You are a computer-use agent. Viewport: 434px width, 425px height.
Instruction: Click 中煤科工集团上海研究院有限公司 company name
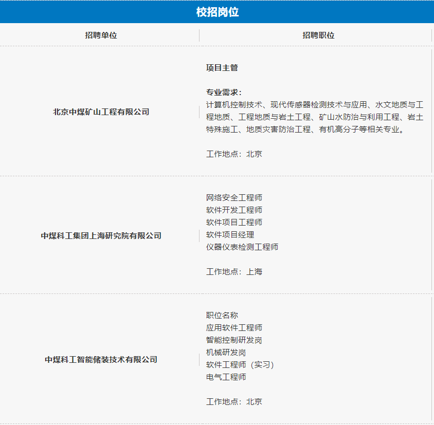(101, 236)
